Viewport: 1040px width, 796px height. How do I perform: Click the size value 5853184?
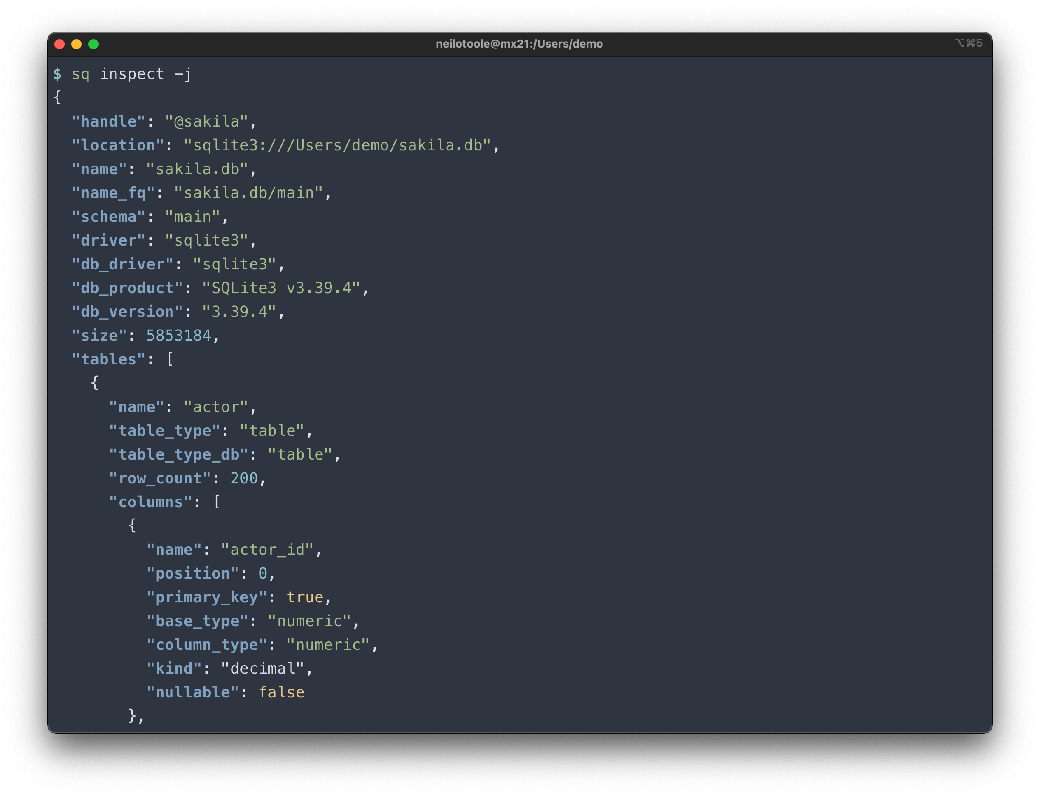178,336
